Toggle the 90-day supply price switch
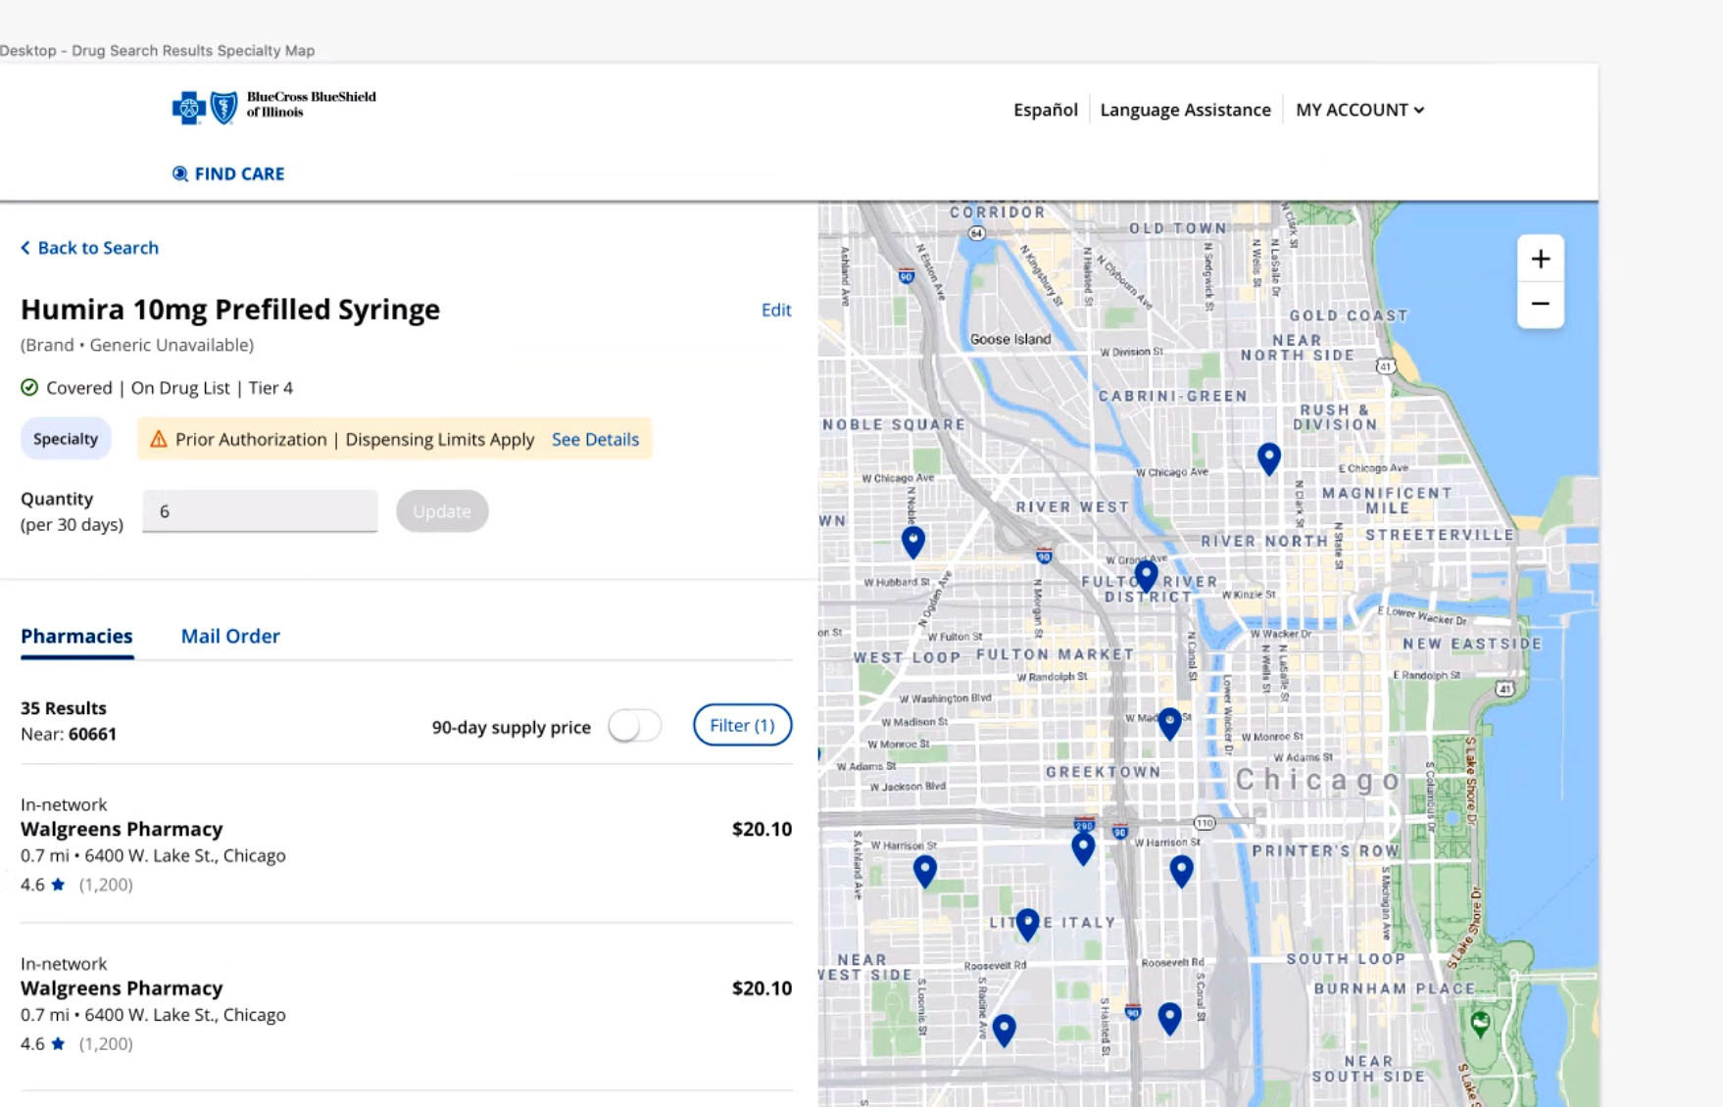Image resolution: width=1723 pixels, height=1107 pixels. click(634, 726)
